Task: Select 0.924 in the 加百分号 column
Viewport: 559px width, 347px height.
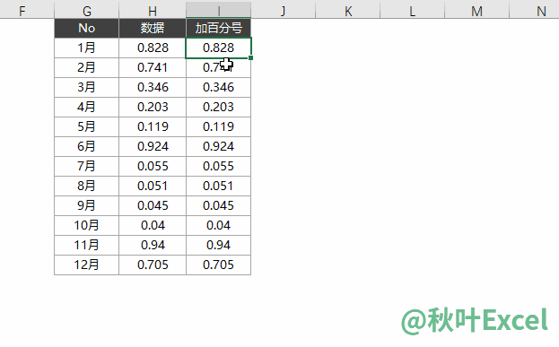Action: pos(219,146)
